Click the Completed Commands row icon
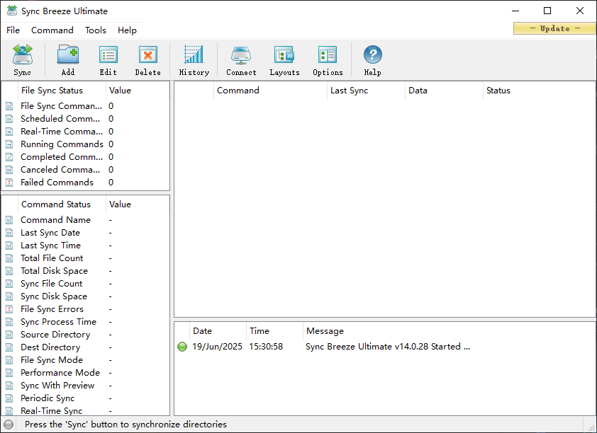This screenshot has height=433, width=597. tap(9, 157)
